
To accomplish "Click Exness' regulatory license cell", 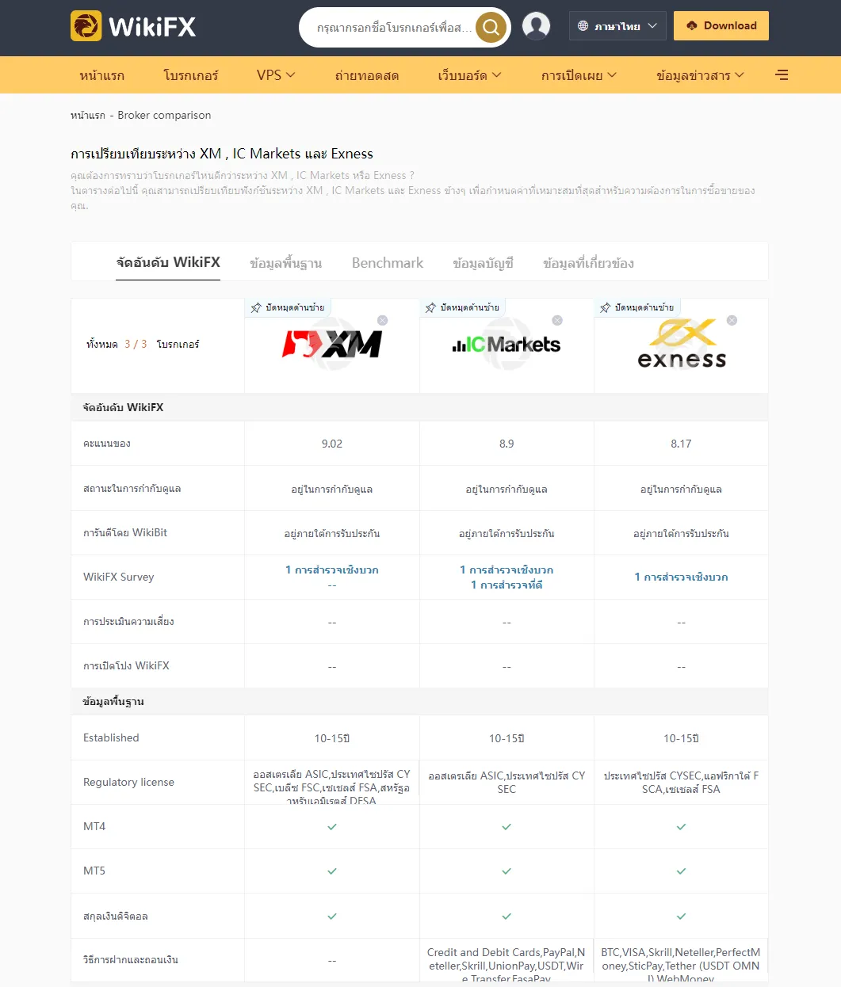I will [x=681, y=783].
